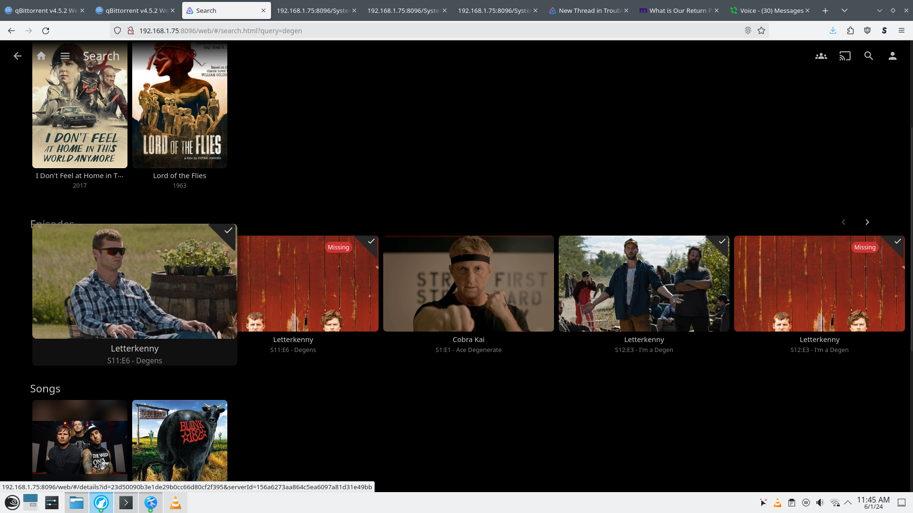This screenshot has width=913, height=513.
Task: Open the hamburger menu in Jellyfin header
Action: click(65, 56)
